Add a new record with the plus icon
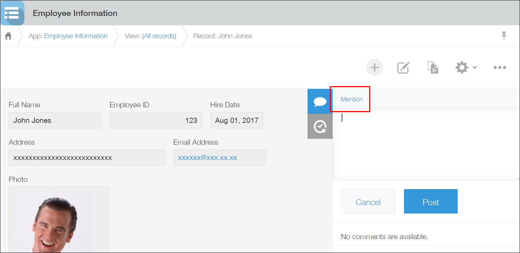This screenshot has width=520, height=253. [x=374, y=67]
